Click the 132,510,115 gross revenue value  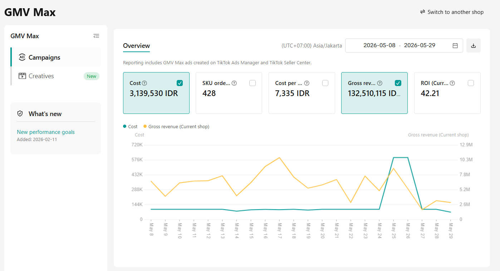[x=374, y=94]
